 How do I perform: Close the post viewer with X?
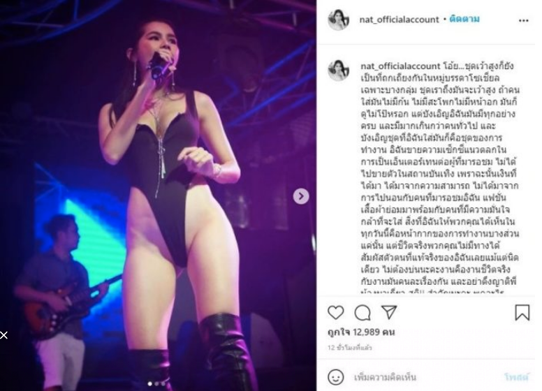point(3,335)
